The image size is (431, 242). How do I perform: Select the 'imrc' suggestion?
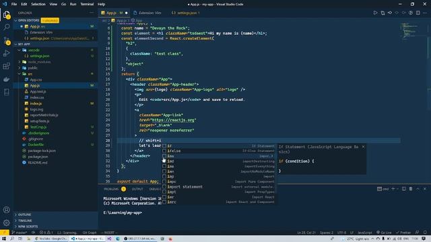pyautogui.click(x=219, y=202)
